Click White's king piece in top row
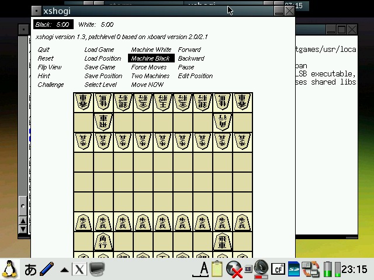 [163, 102]
